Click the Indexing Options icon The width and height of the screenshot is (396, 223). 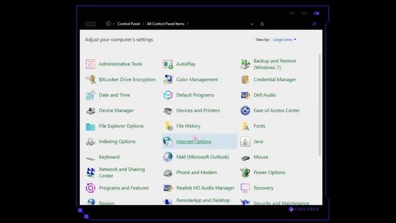(x=90, y=142)
